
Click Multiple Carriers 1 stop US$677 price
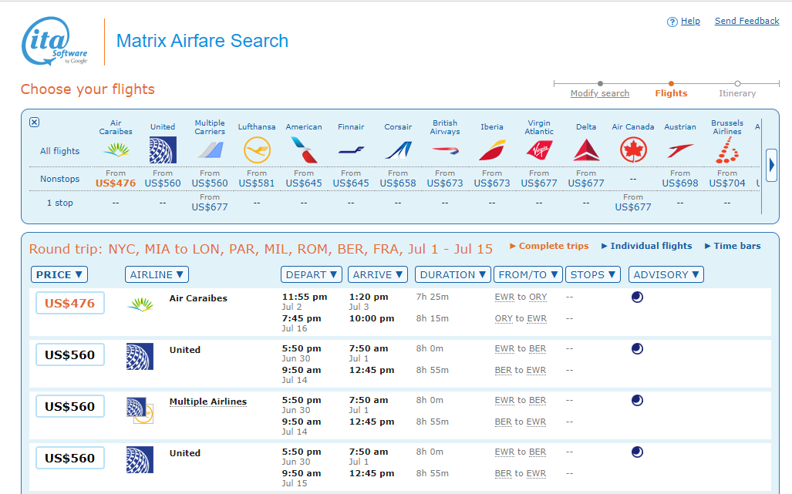[x=210, y=207]
